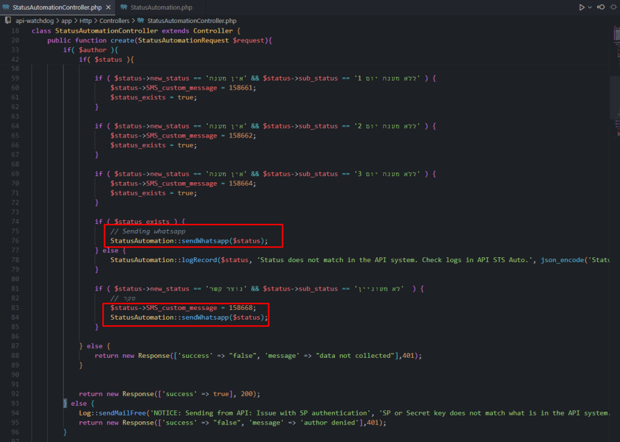Select the StatusAutomationController.php editor tab
The image size is (620, 442).
[x=53, y=7]
